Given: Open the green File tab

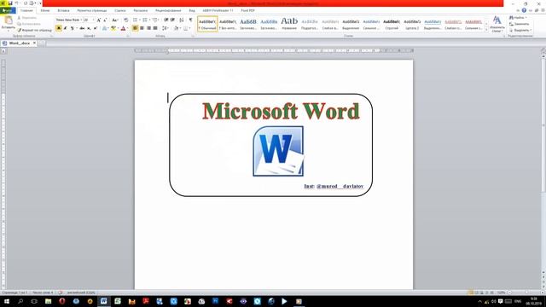Looking at the screenshot, I should click(8, 10).
